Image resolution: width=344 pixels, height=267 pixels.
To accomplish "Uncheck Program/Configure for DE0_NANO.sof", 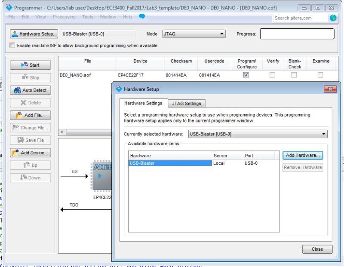I will (x=246, y=75).
